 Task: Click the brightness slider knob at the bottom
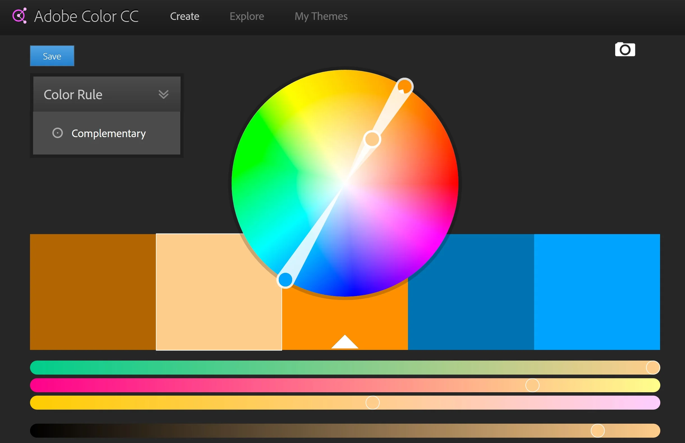[597, 431]
